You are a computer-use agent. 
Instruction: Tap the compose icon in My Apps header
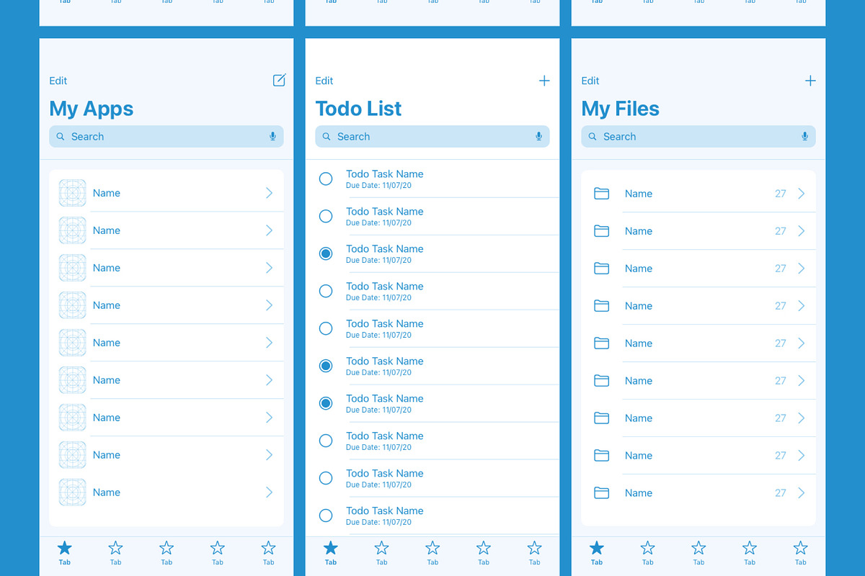pyautogui.click(x=280, y=80)
